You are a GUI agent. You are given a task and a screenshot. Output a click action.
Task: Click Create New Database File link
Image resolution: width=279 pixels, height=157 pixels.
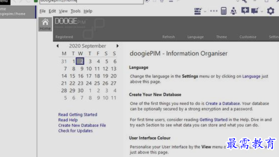[82, 125]
